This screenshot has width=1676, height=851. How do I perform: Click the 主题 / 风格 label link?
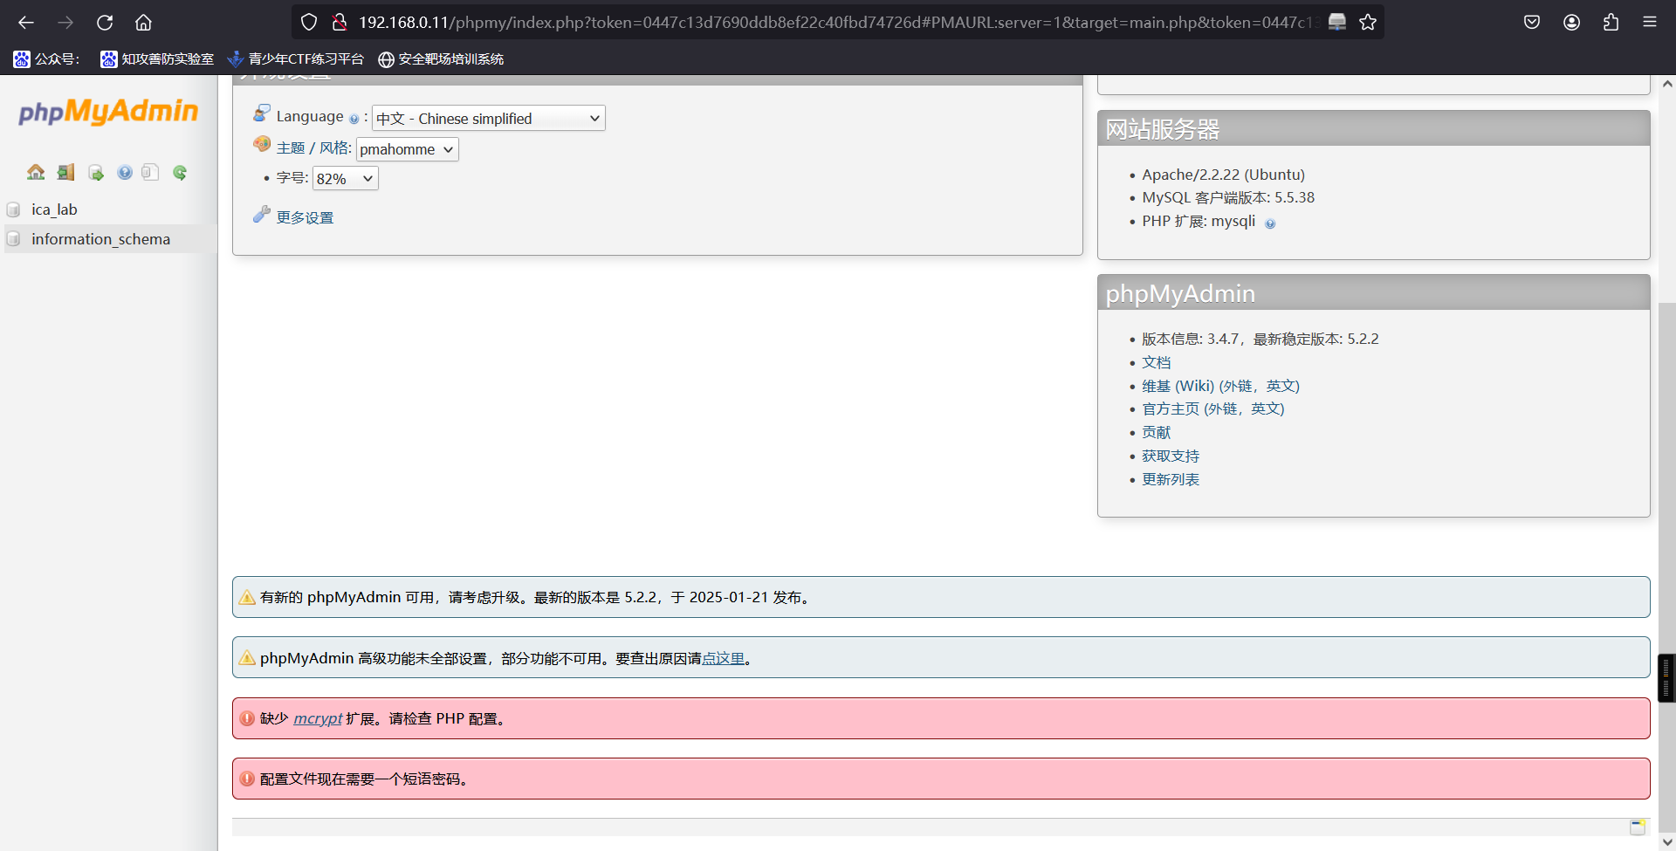coord(313,148)
